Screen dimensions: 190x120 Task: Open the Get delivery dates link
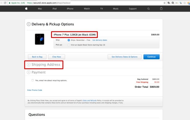[100, 40]
